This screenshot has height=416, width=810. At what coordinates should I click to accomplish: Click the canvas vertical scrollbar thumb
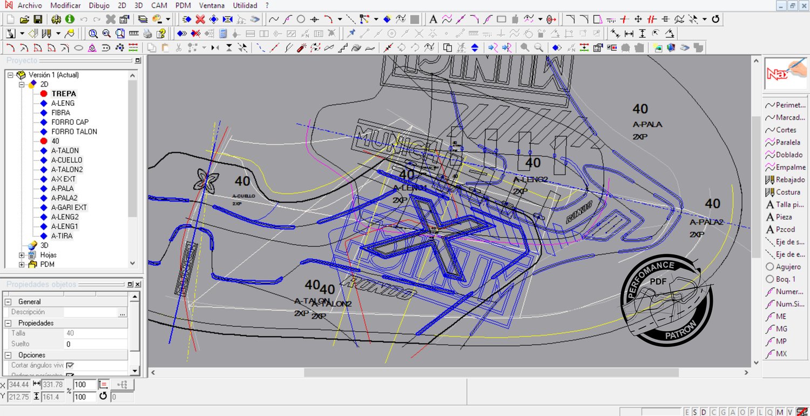[x=757, y=186]
